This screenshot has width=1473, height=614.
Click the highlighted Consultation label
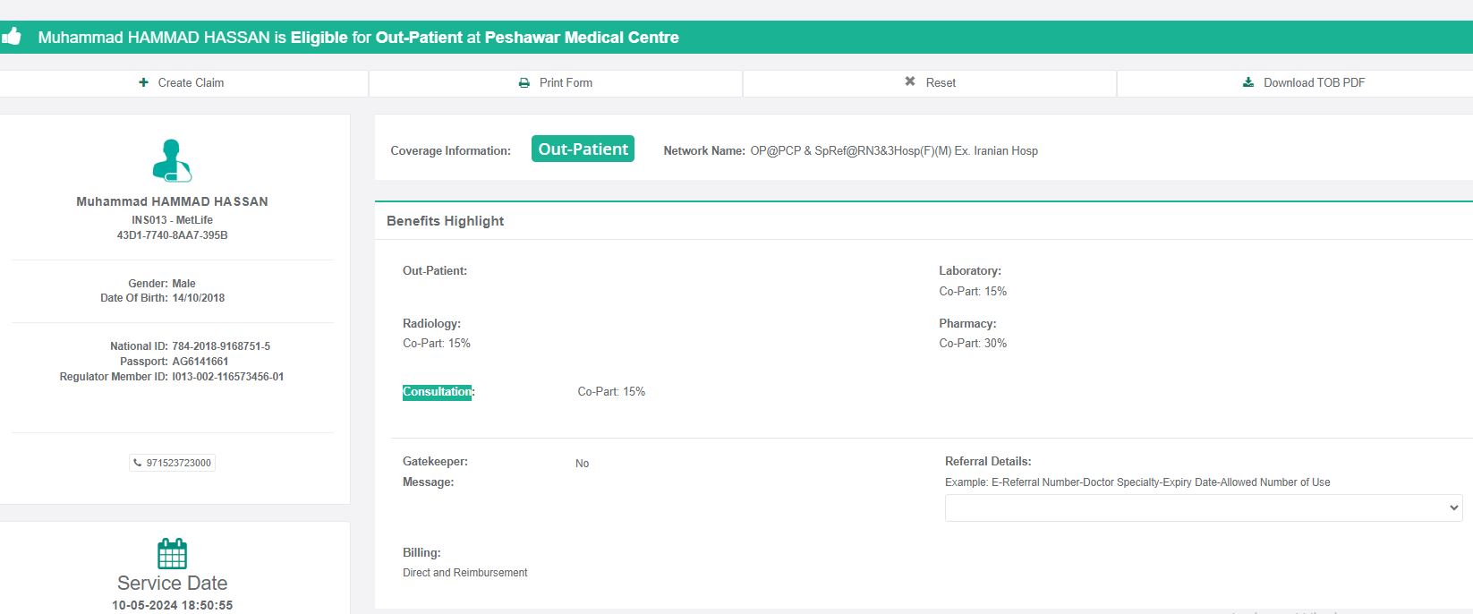click(x=437, y=392)
